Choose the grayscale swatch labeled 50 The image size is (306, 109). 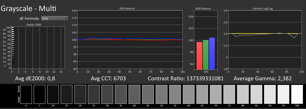(x=162, y=94)
